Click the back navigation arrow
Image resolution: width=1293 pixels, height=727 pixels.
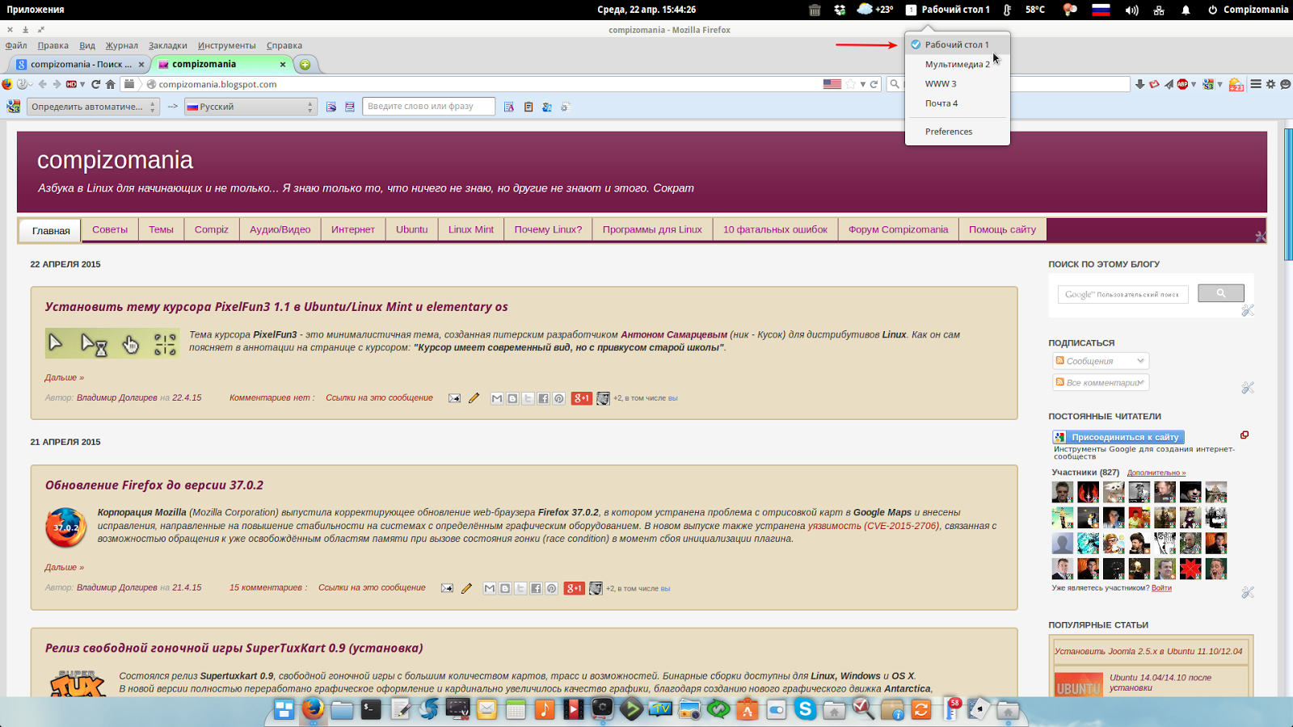(x=43, y=84)
